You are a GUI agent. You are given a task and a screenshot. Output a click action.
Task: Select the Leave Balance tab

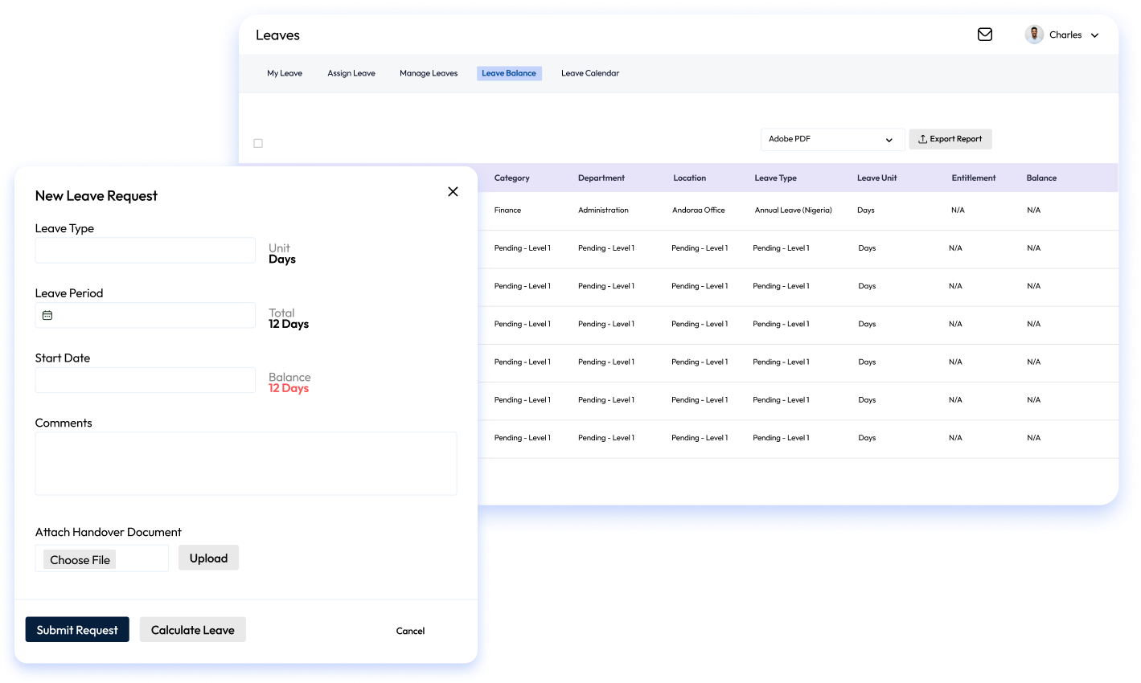[x=508, y=73]
